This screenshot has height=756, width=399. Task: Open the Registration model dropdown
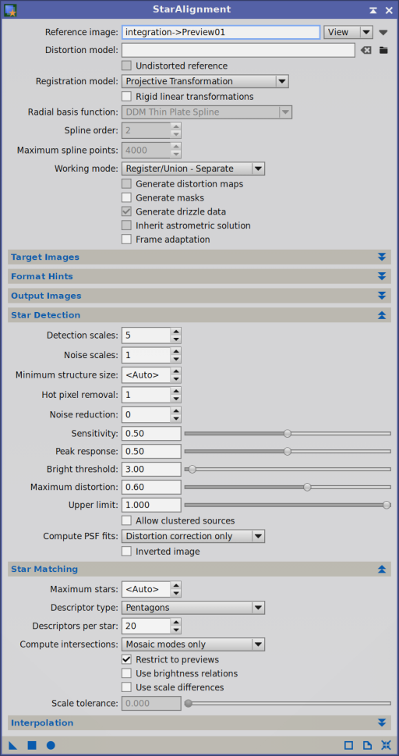(x=205, y=81)
